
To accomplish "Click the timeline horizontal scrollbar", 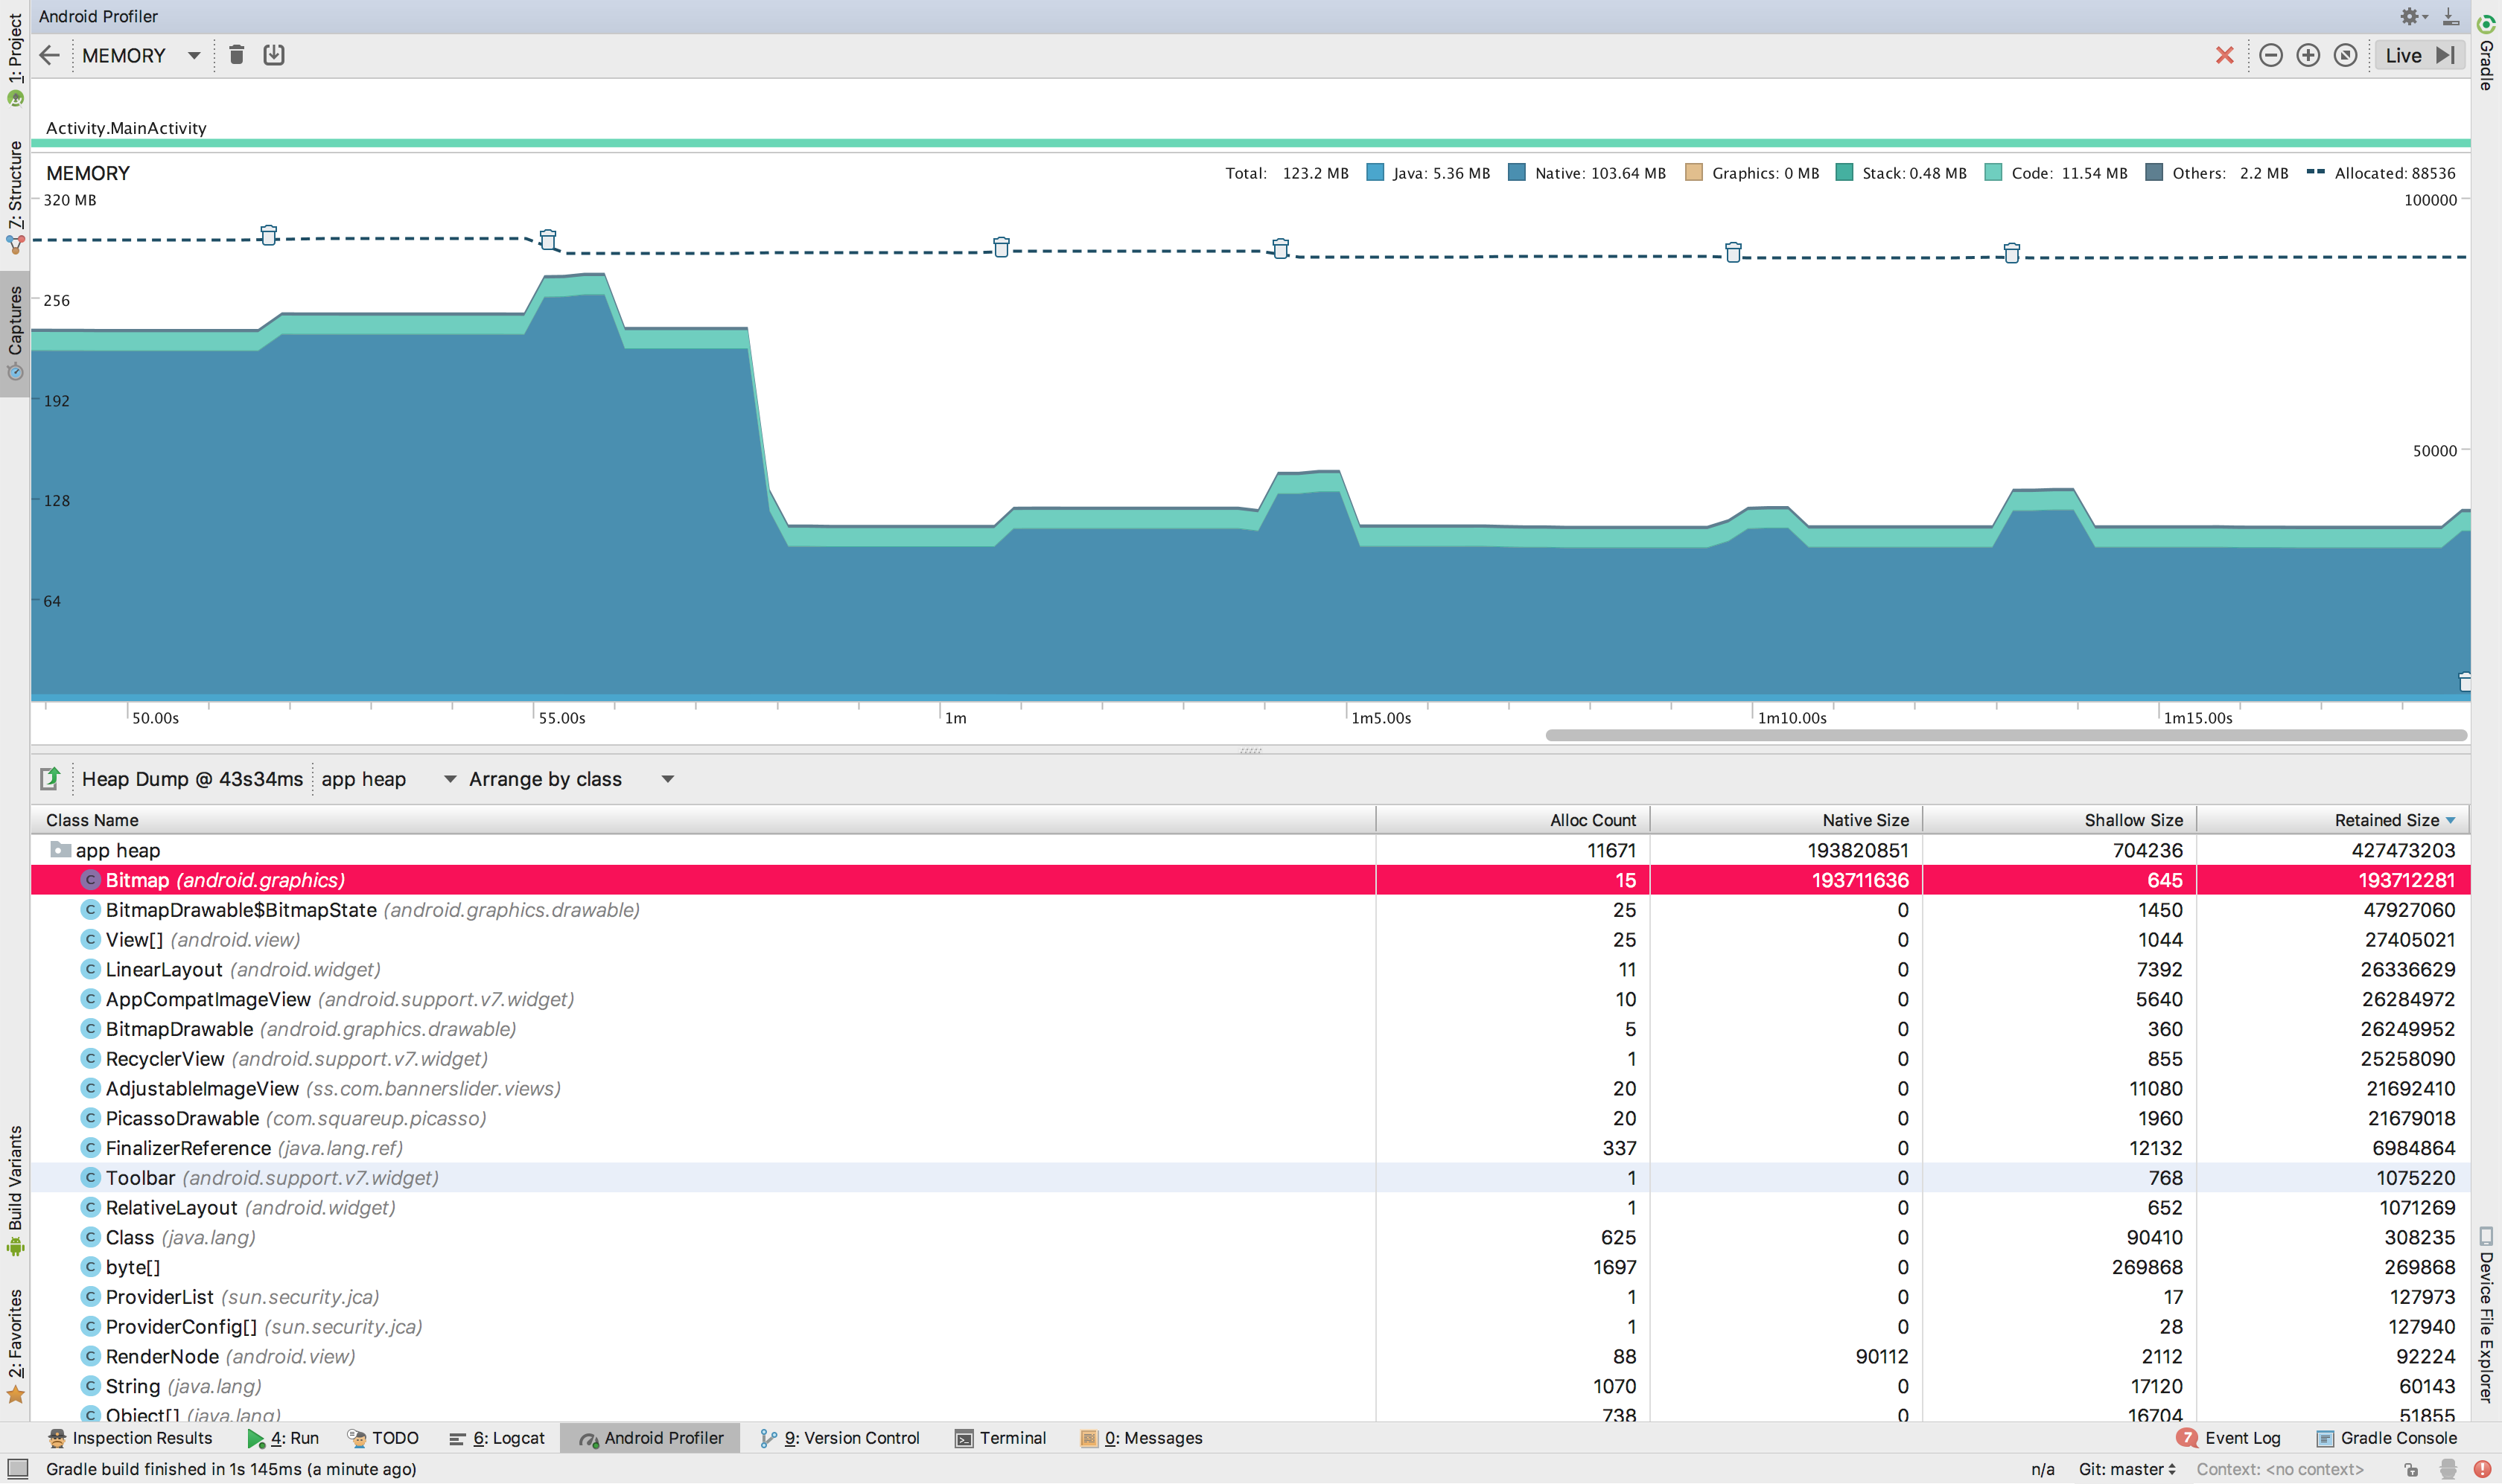I will point(2006,735).
